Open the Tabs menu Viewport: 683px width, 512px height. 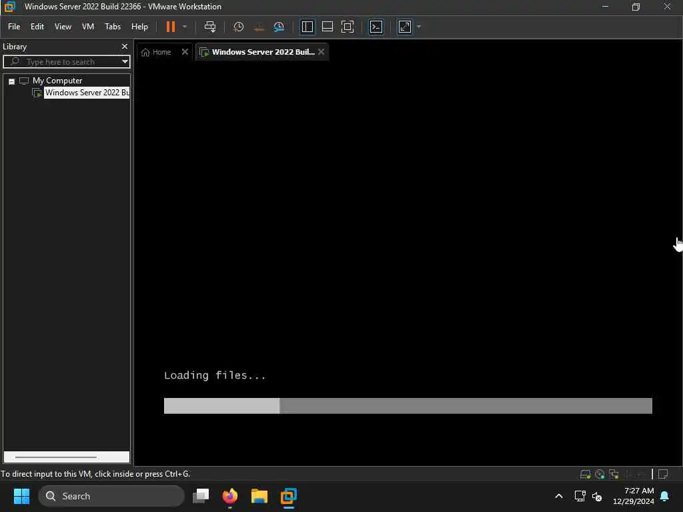112,27
